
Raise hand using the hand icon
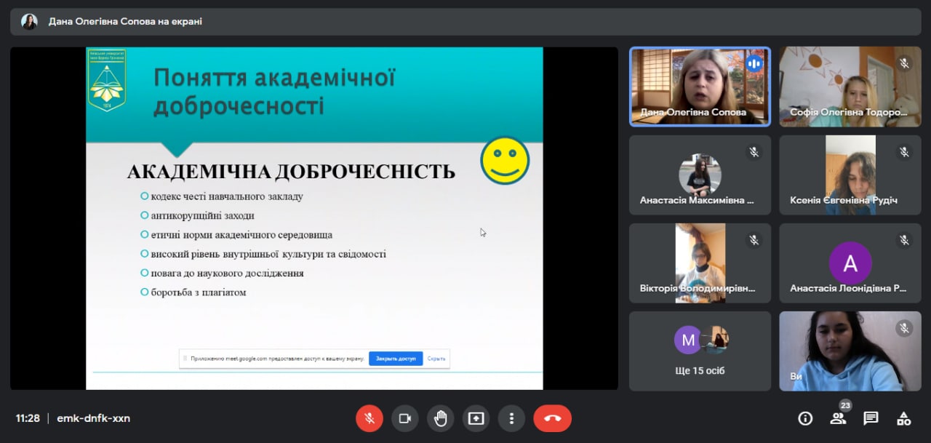tap(441, 418)
